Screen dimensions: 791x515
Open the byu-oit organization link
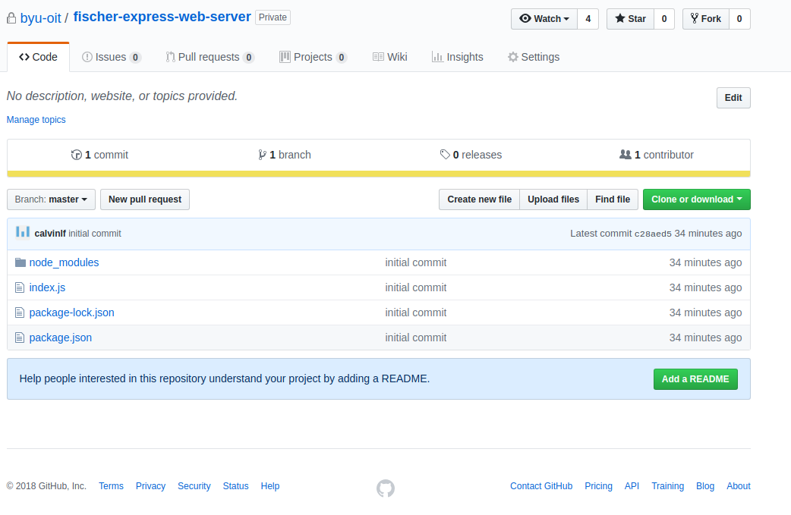pyautogui.click(x=40, y=18)
